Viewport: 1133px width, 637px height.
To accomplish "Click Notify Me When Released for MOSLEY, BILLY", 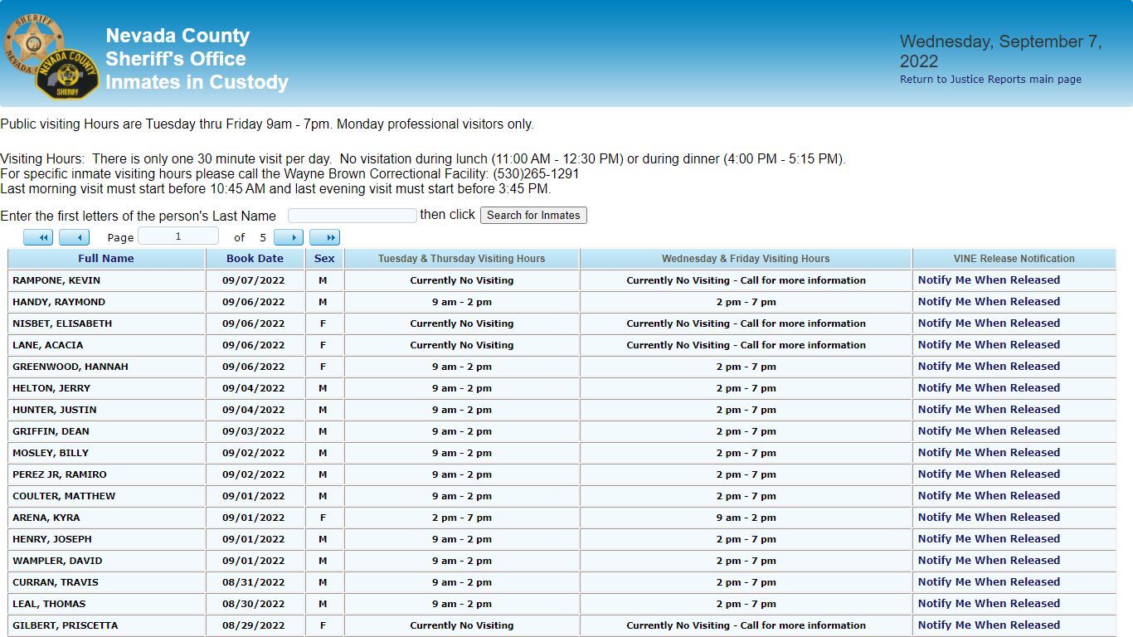I will (x=989, y=453).
